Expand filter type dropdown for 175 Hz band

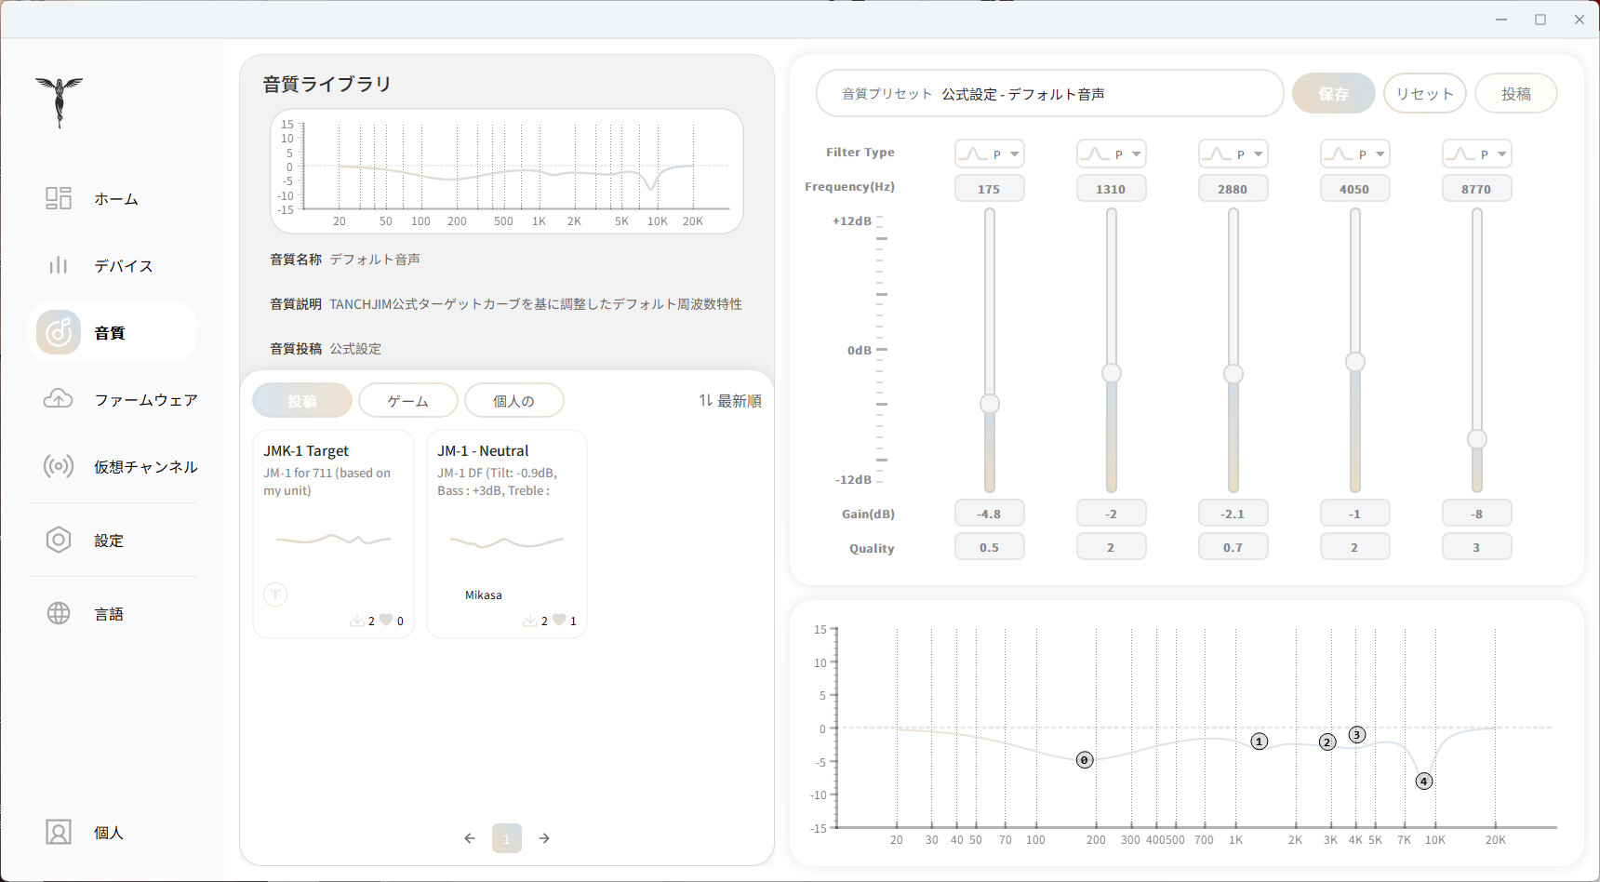click(x=990, y=154)
